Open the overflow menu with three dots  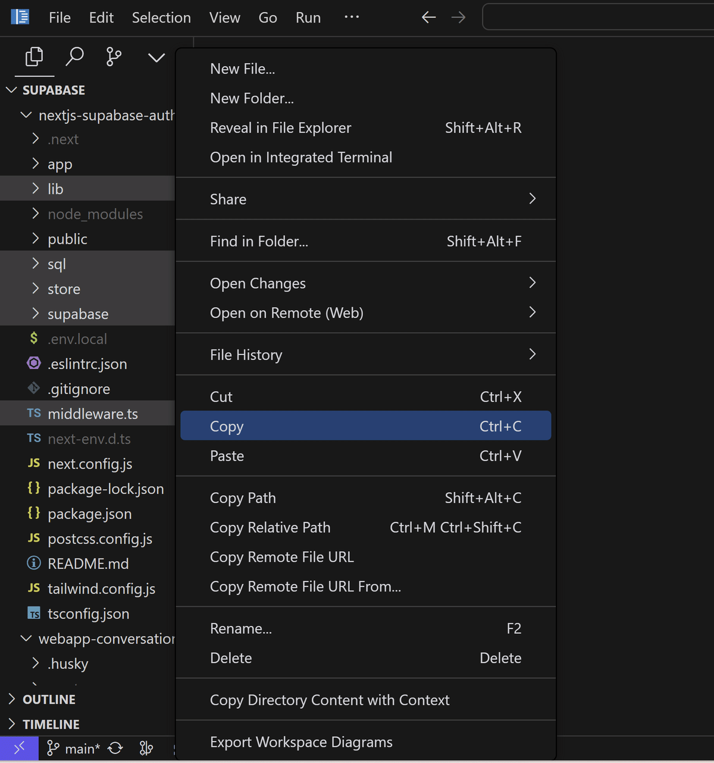pos(352,17)
